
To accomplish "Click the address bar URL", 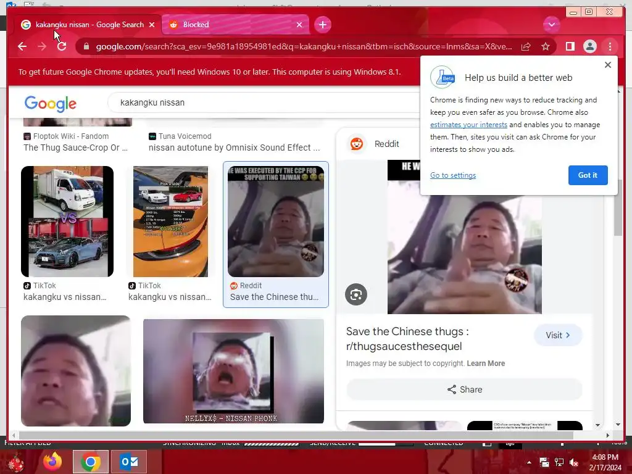I will pyautogui.click(x=304, y=46).
